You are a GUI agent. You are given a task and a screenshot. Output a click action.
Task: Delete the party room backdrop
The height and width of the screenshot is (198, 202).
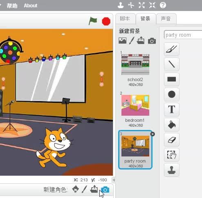pos(153,134)
